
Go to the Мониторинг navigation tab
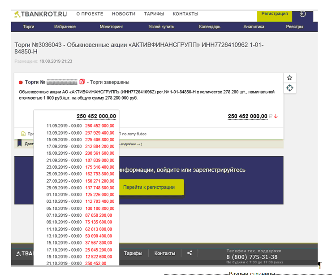[x=112, y=27]
